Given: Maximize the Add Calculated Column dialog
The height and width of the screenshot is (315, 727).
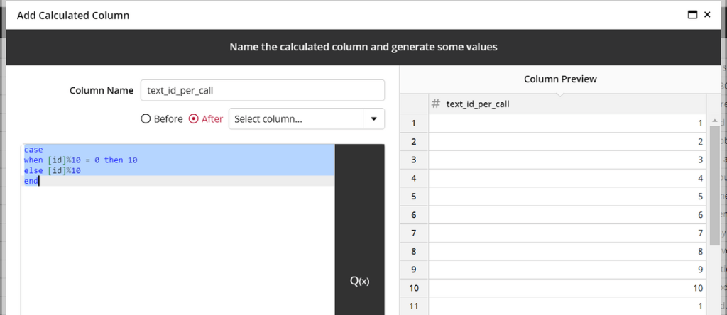Looking at the screenshot, I should (692, 15).
